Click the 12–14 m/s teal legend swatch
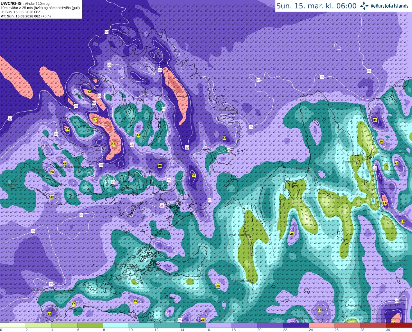 (167, 325)
